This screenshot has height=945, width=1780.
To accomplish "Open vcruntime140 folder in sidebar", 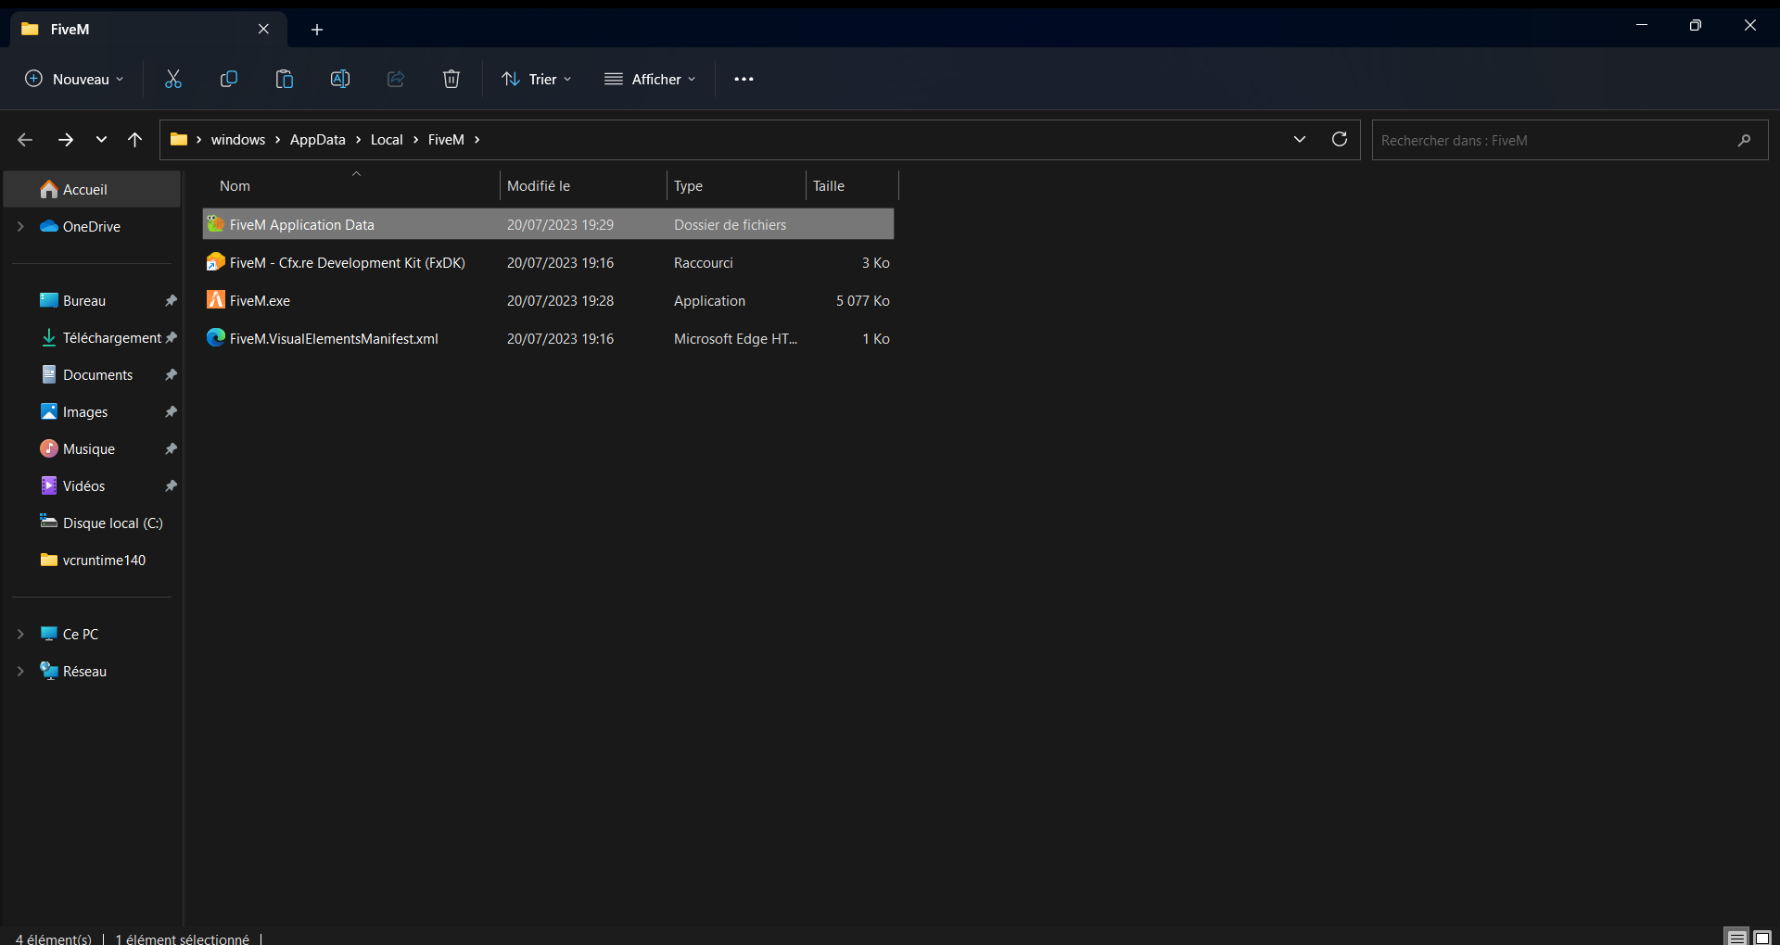I will click(93, 561).
